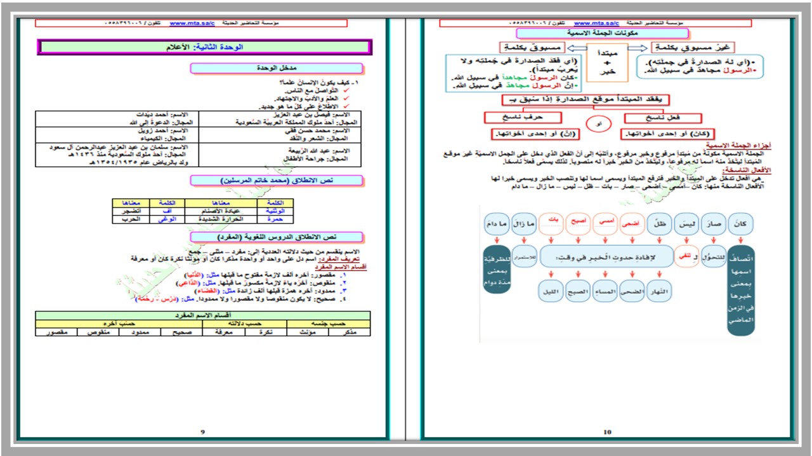This screenshot has width=812, height=456.
Task: Click the 'ما دامَ' bubble in the diagram
Action: [495, 224]
